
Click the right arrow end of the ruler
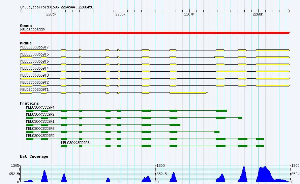point(289,11)
